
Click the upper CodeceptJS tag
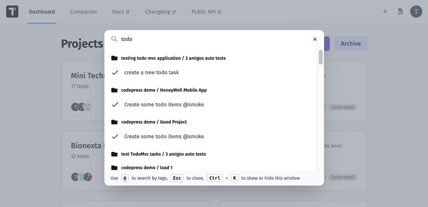342,107
